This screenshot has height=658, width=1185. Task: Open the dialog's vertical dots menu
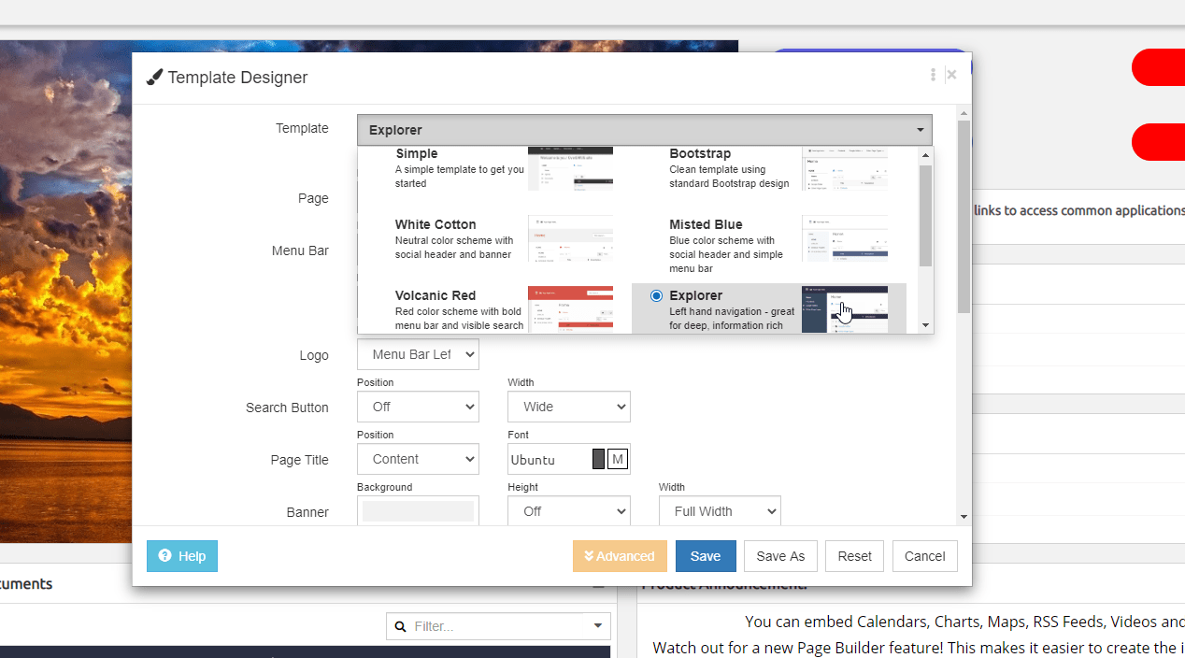click(933, 75)
